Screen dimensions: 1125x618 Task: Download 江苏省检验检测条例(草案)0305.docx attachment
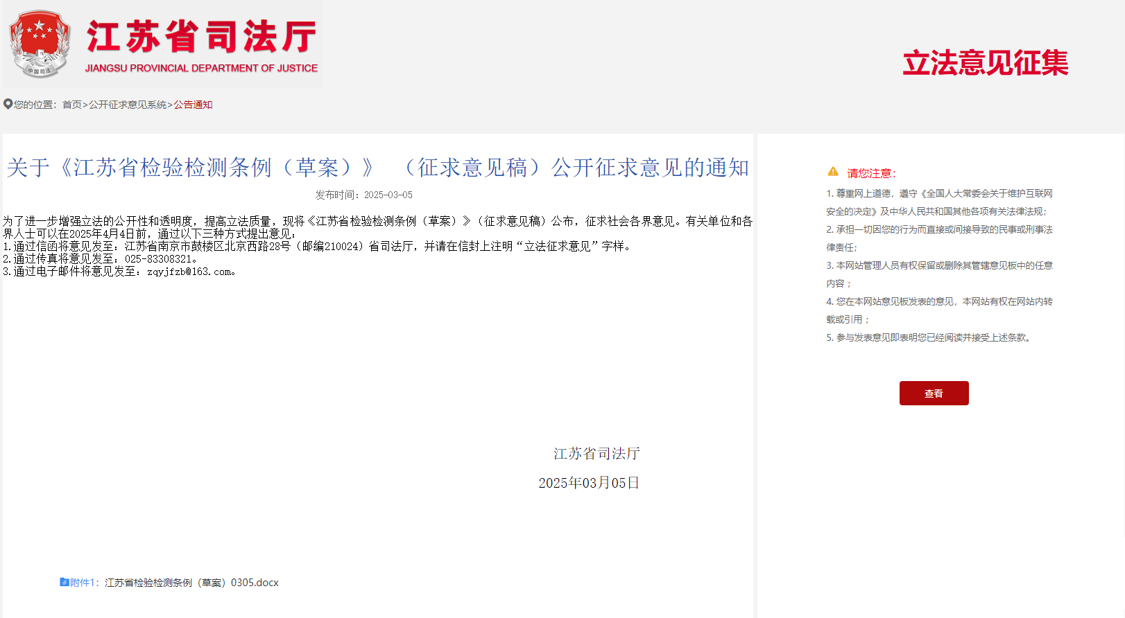(x=191, y=583)
